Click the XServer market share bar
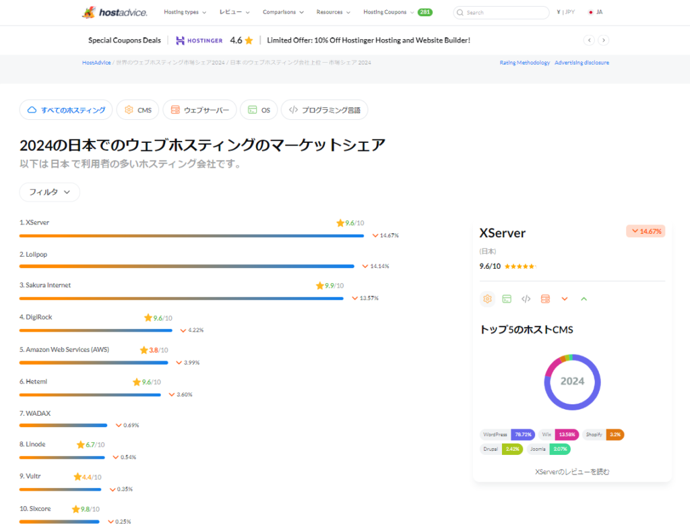 point(191,236)
